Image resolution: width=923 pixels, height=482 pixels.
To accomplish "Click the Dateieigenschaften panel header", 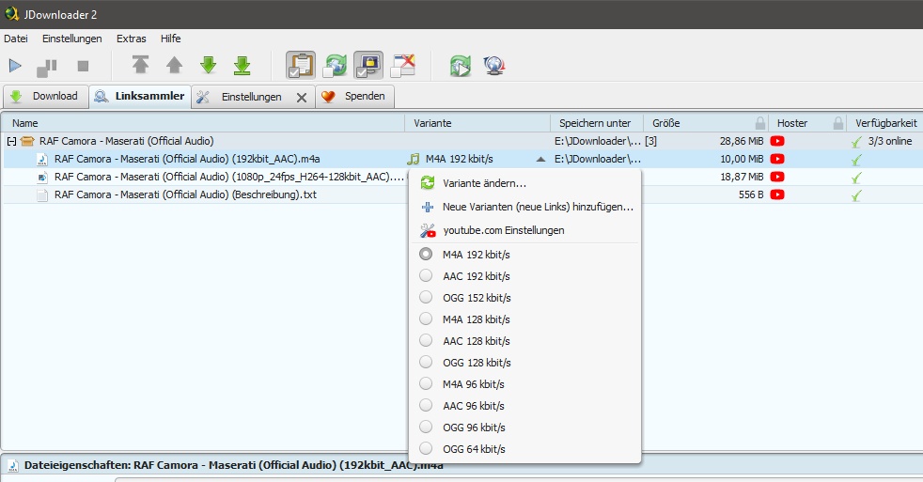I will tap(461, 465).
